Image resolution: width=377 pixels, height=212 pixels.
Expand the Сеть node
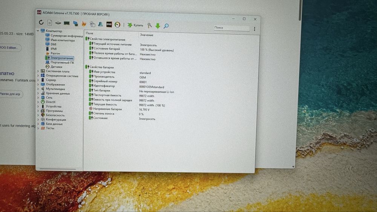[38, 98]
